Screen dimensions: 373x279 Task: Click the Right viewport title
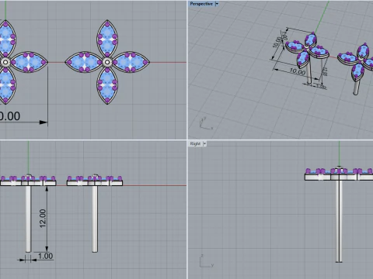coord(195,143)
